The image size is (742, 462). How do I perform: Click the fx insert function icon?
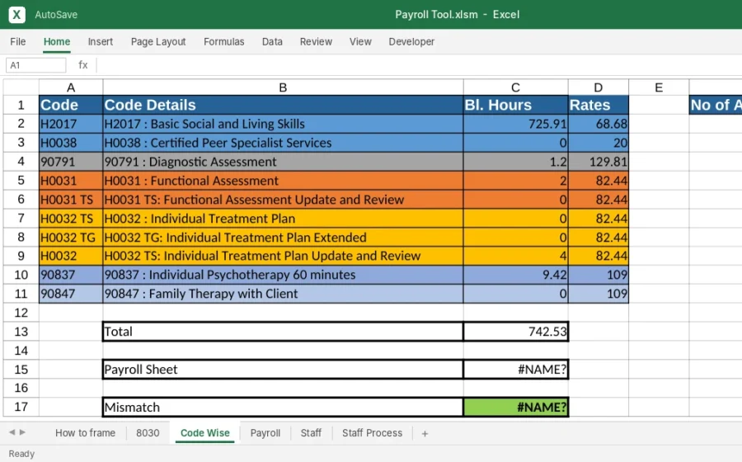pos(82,65)
